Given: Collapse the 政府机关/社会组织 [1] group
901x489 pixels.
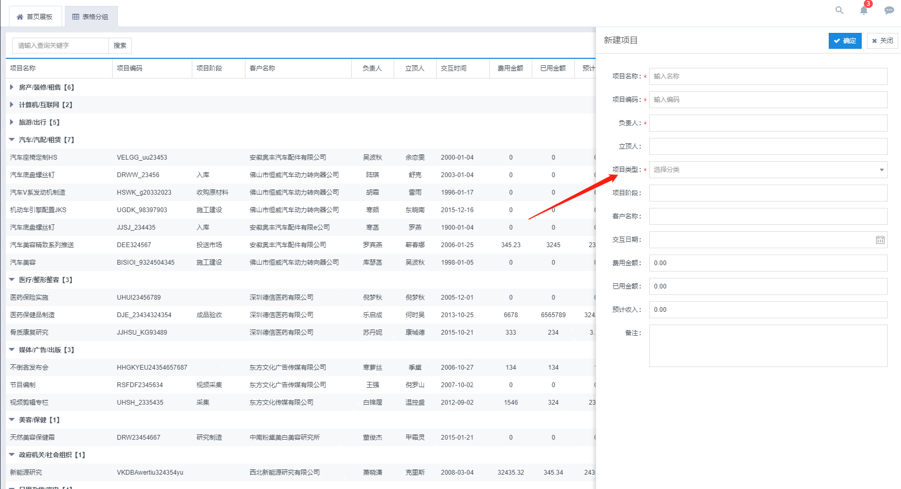Looking at the screenshot, I should (x=12, y=455).
